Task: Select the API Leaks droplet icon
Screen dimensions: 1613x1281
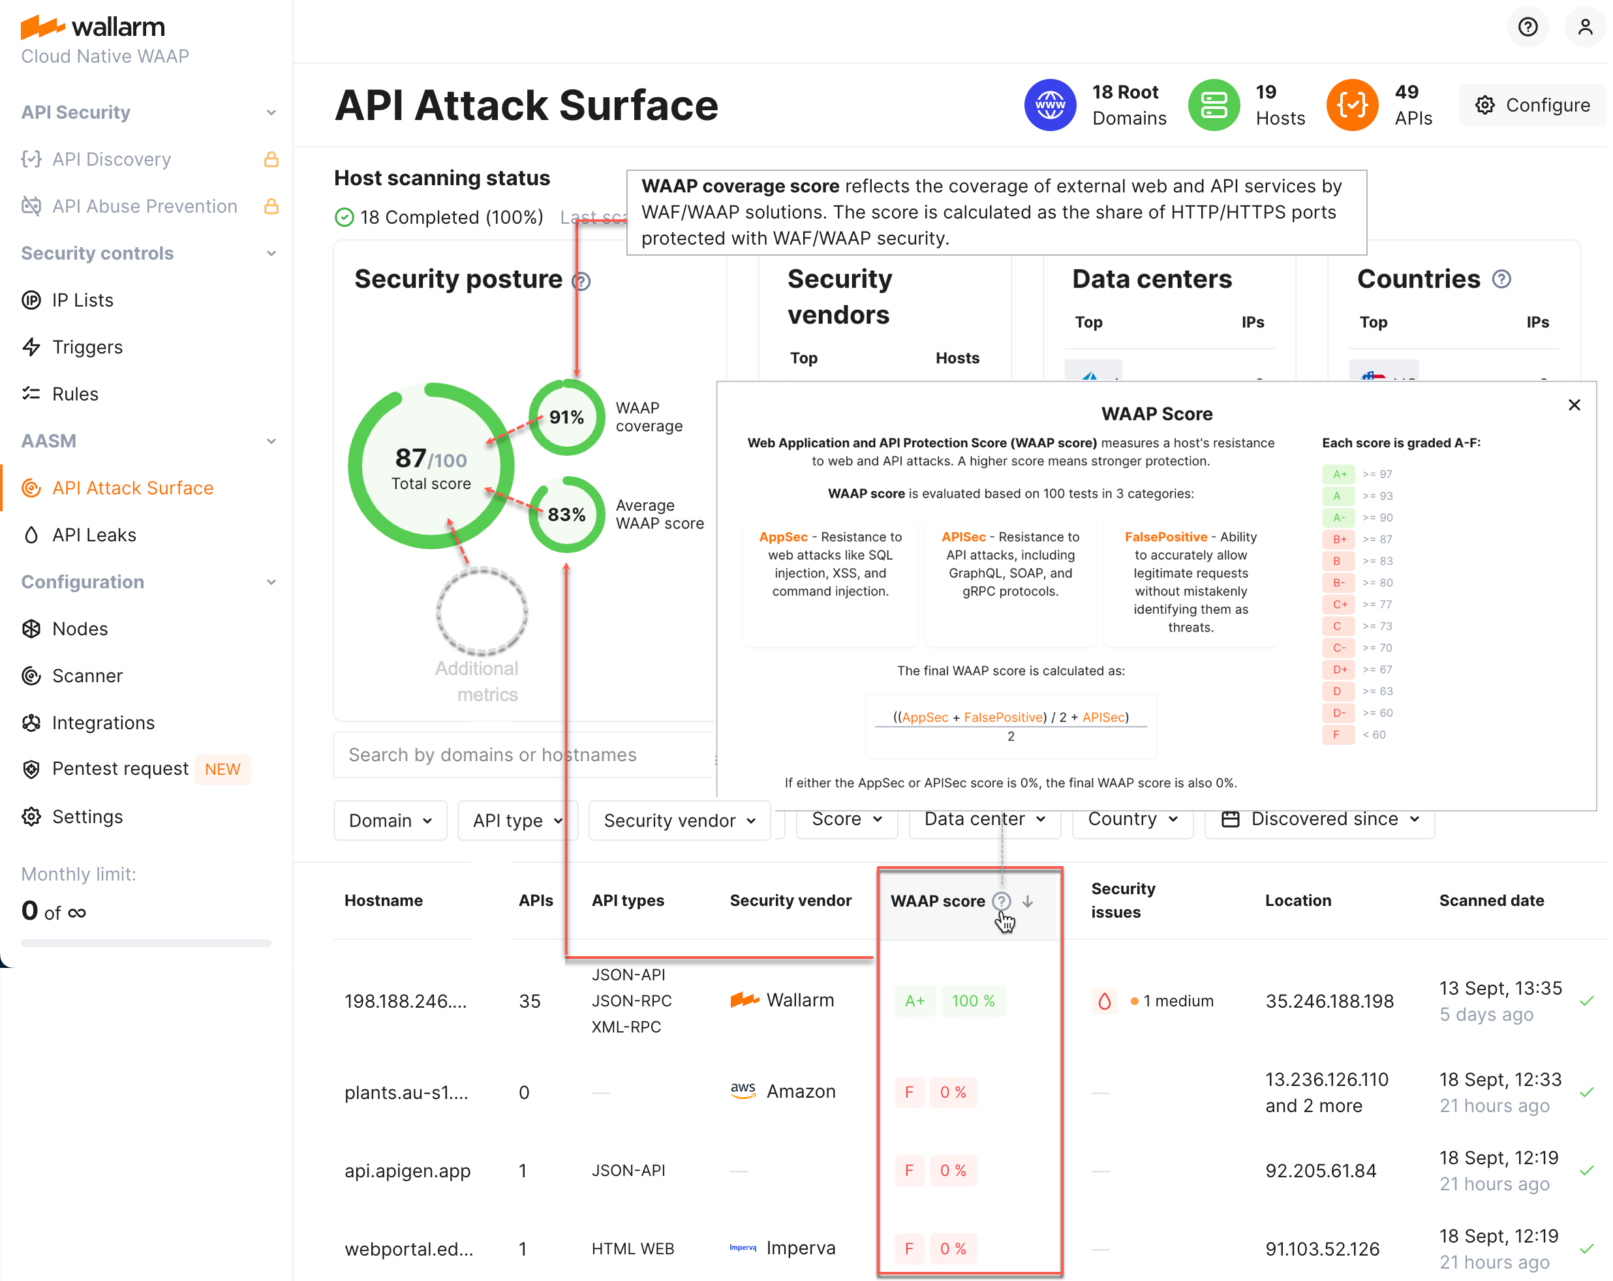Action: pos(31,534)
